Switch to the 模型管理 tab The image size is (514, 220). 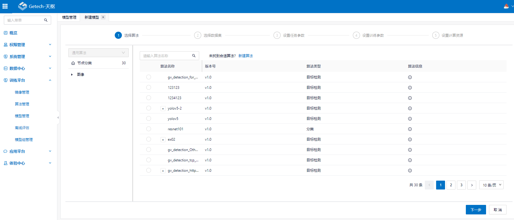69,17
